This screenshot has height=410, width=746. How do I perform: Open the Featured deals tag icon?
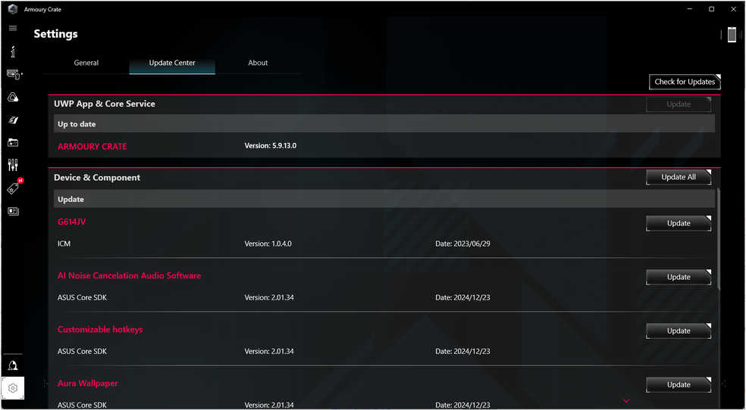point(14,188)
